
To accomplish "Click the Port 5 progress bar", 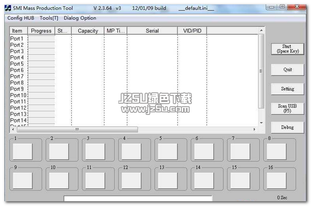I will click(x=41, y=64).
